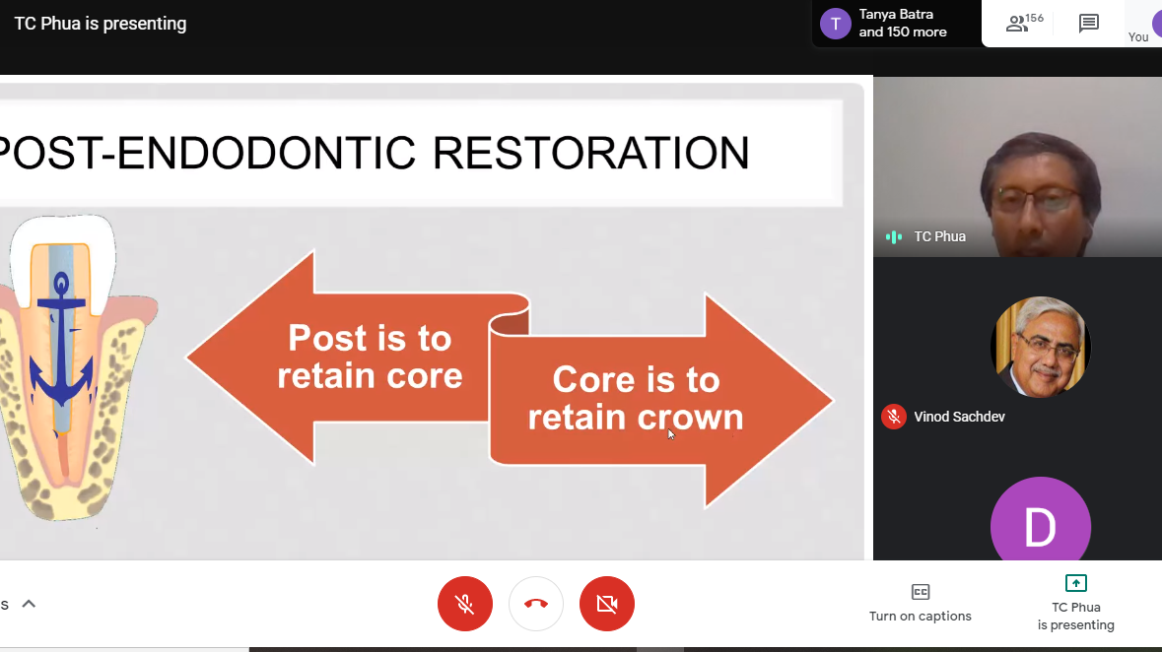
Task: Click the muted mic icon beside Vinod Sachdev
Action: [894, 417]
